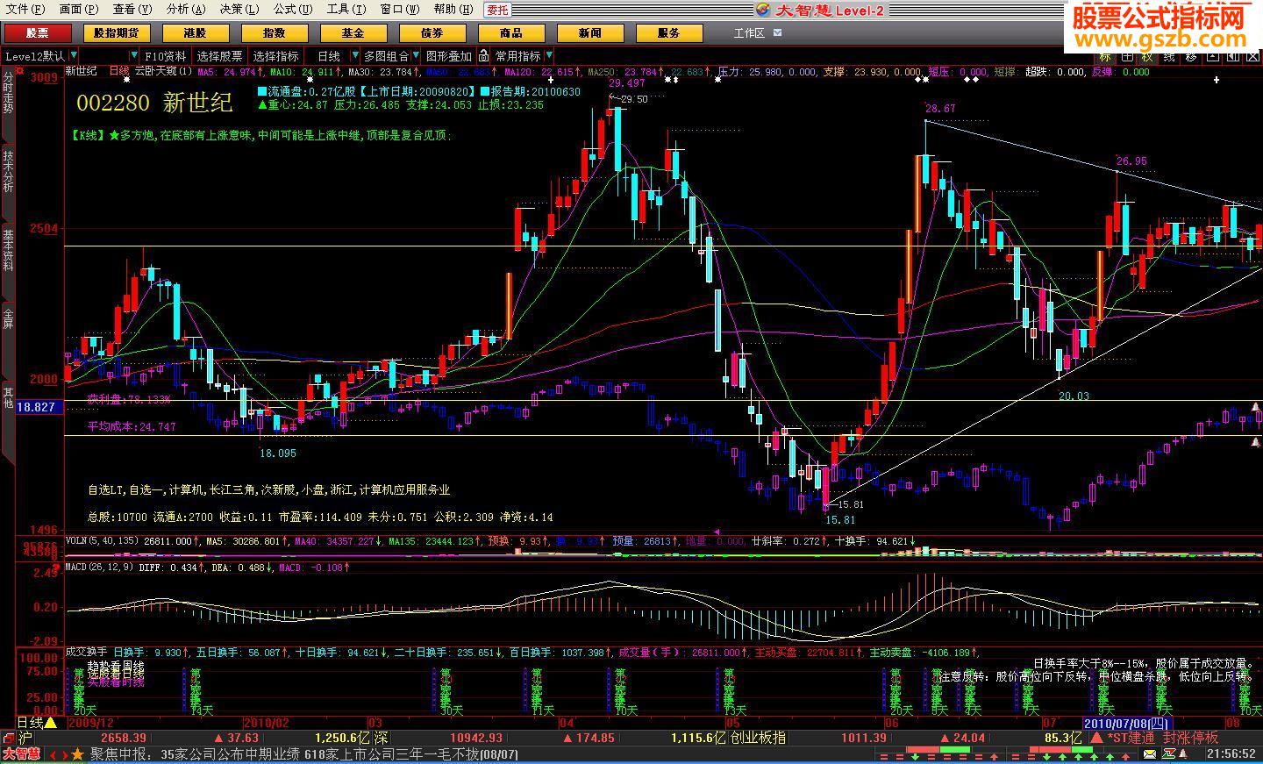
Task: Click the 大智慧 logo in status bar
Action: click(21, 754)
